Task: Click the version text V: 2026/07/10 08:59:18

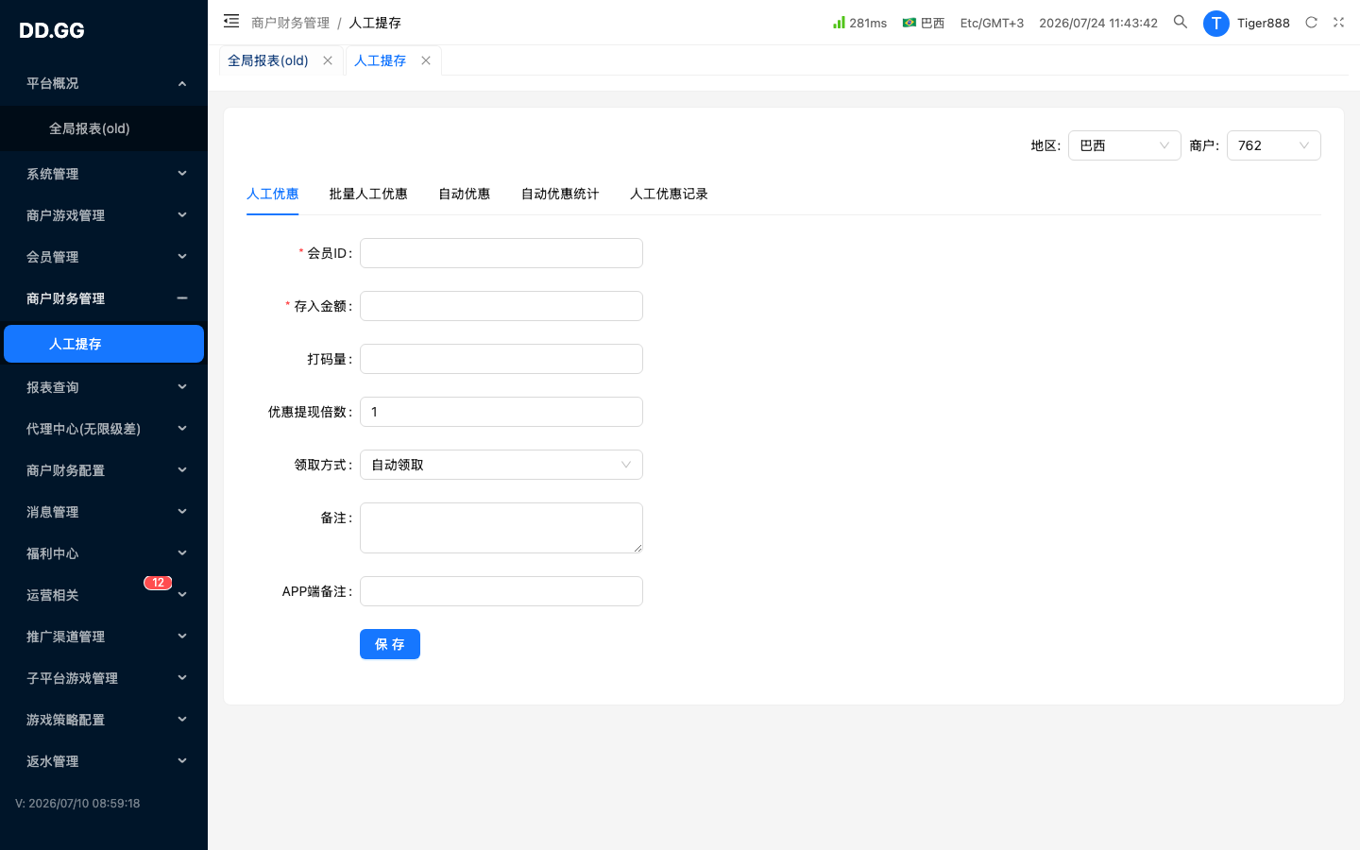Action: pyautogui.click(x=77, y=804)
